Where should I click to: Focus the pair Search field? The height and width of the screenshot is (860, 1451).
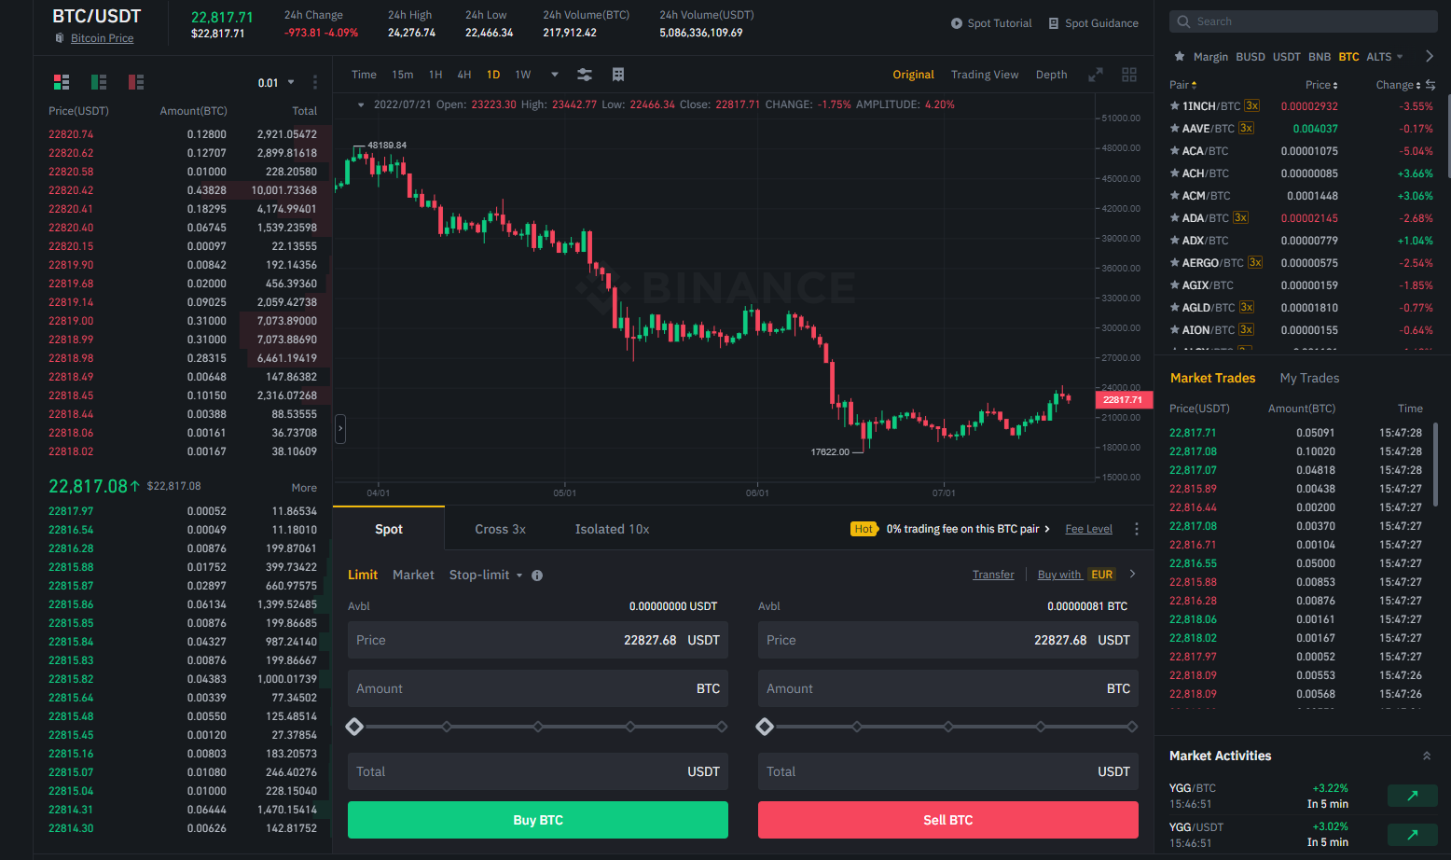1303,21
